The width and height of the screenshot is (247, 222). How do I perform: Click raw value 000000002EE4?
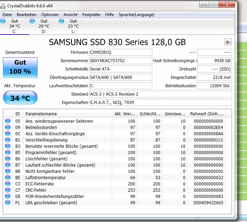click(x=209, y=128)
